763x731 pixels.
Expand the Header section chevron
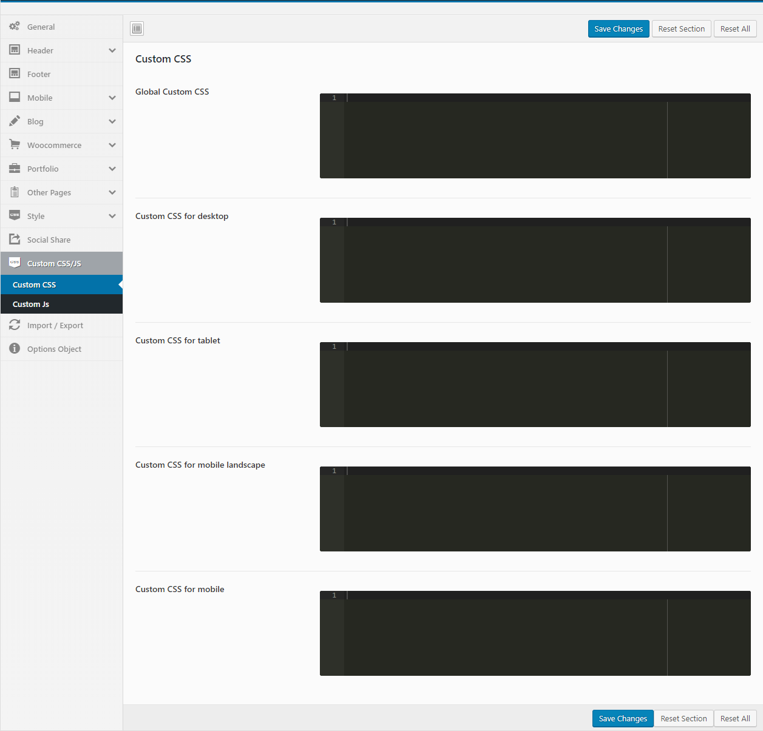[x=112, y=50]
